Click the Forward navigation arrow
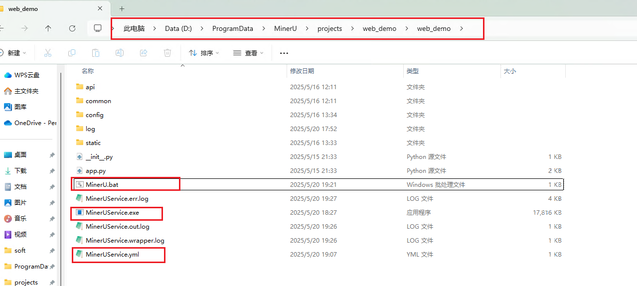The height and width of the screenshot is (286, 637). (x=24, y=28)
